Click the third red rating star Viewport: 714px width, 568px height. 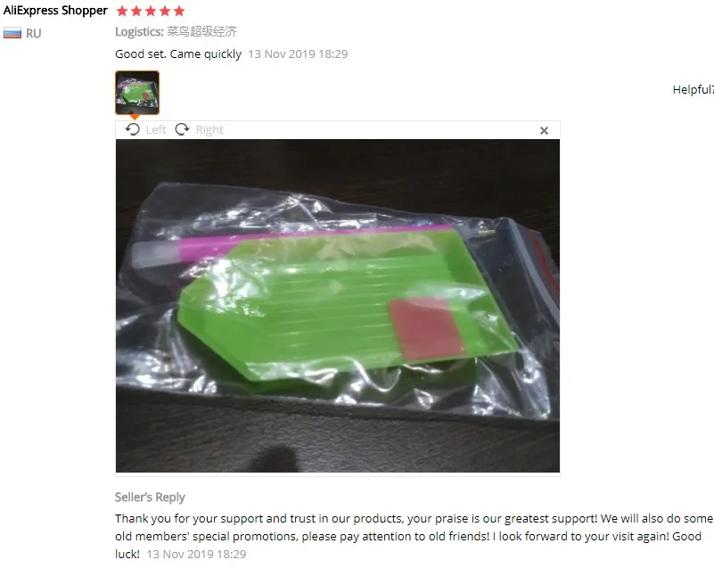coord(151,11)
